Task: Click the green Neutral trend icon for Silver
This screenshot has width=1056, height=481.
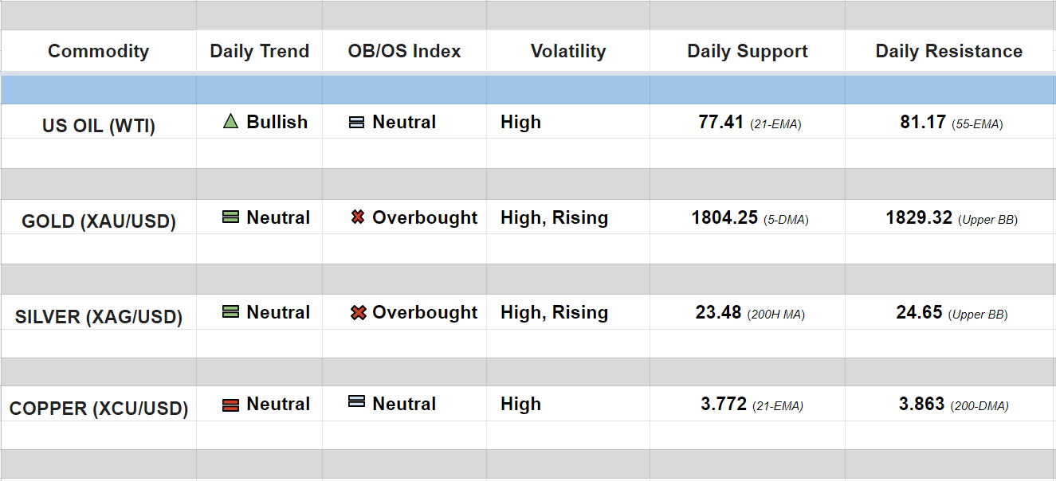Action: 230,312
